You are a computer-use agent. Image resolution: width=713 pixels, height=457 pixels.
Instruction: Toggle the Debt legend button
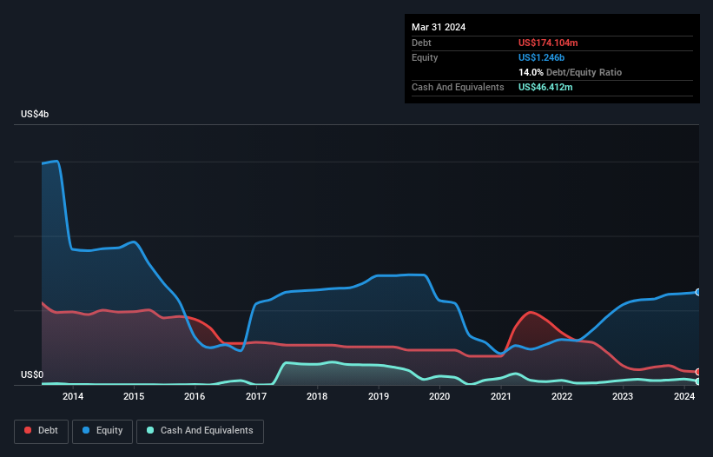click(x=42, y=431)
